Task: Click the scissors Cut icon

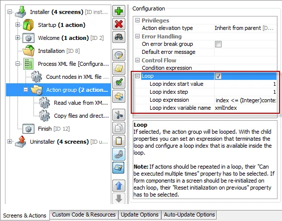Action: click(119, 115)
